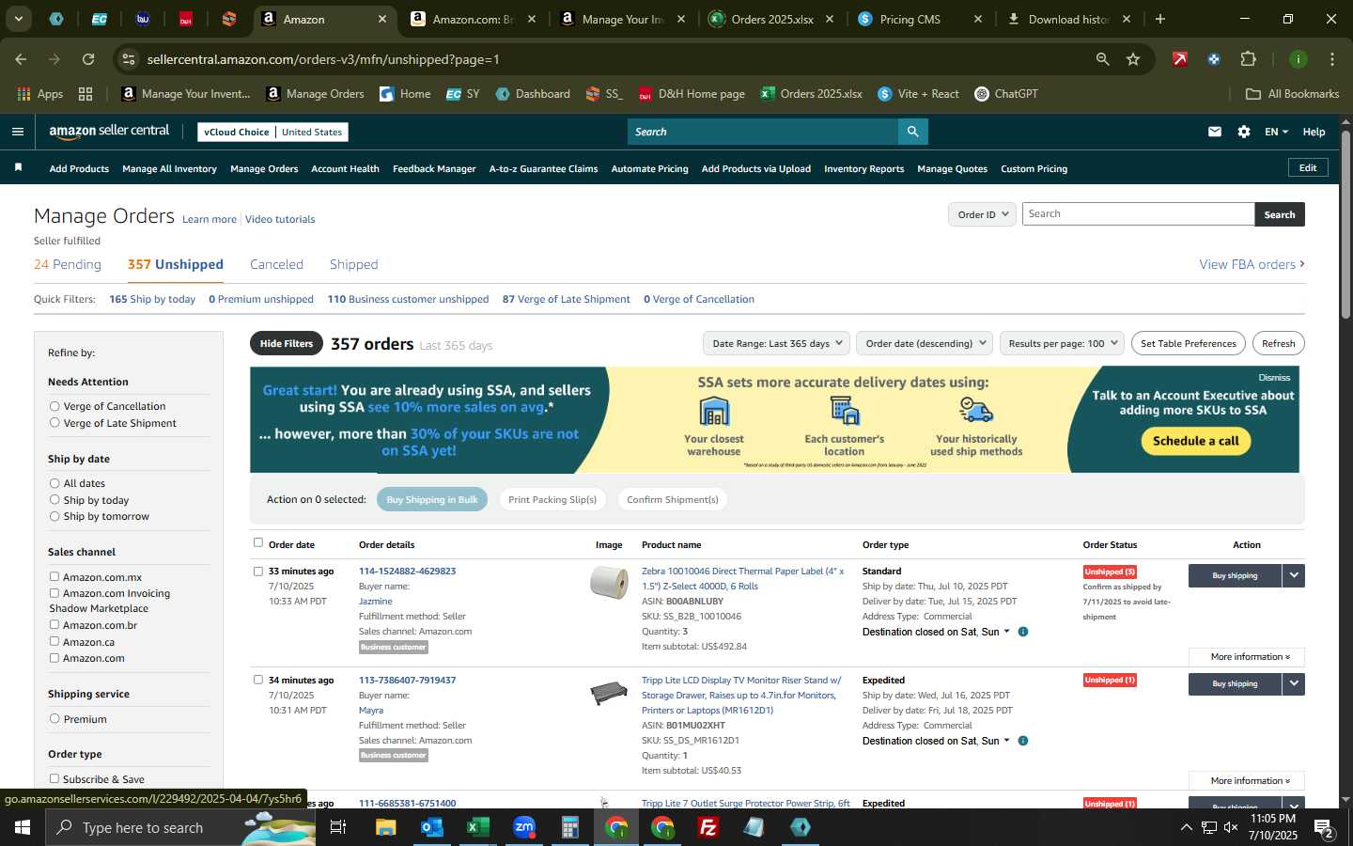
Task: Select the Verge of Late Shipment radio
Action: click(x=54, y=423)
